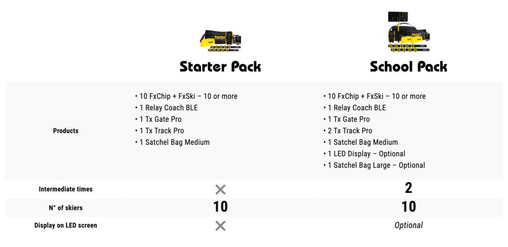This screenshot has height=247, width=508.
Task: Select the Starter Pack heading
Action: click(220, 66)
